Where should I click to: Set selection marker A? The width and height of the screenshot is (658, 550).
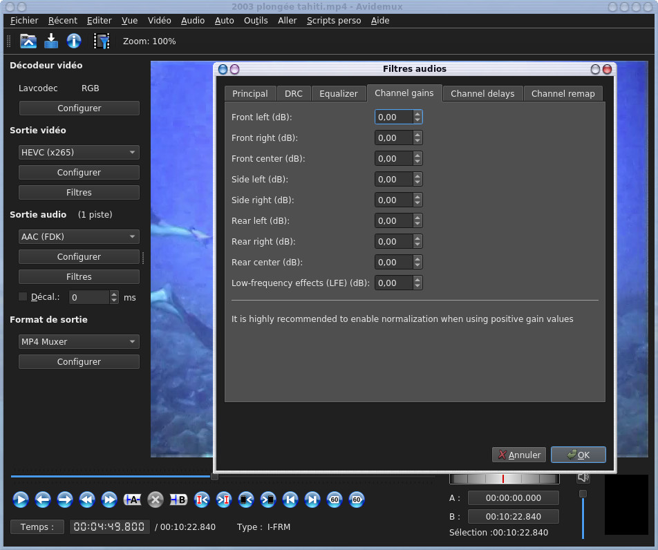pos(133,499)
